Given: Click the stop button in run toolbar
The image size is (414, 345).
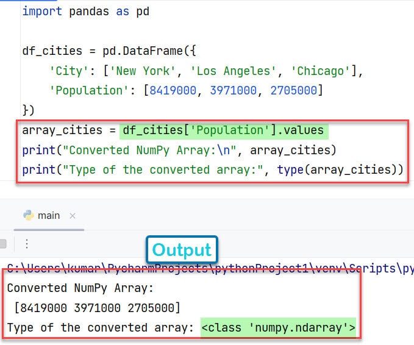Looking at the screenshot, I should 3,244.
